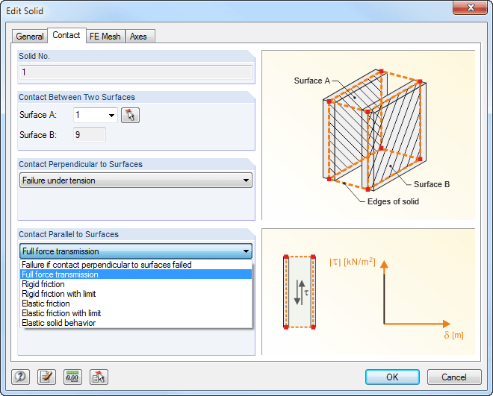Screen dimensions: 493x396
Task: Click the |τ| [kN/m²] axis label
Action: click(352, 261)
